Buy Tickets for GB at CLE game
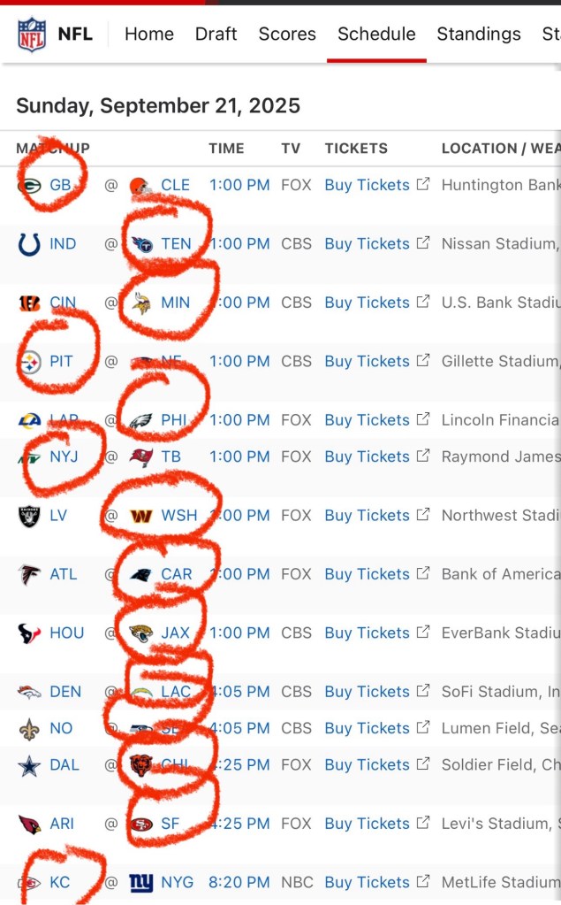This screenshot has height=905, width=561. (368, 185)
